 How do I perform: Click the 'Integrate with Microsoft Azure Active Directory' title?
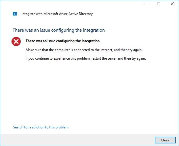57,14
